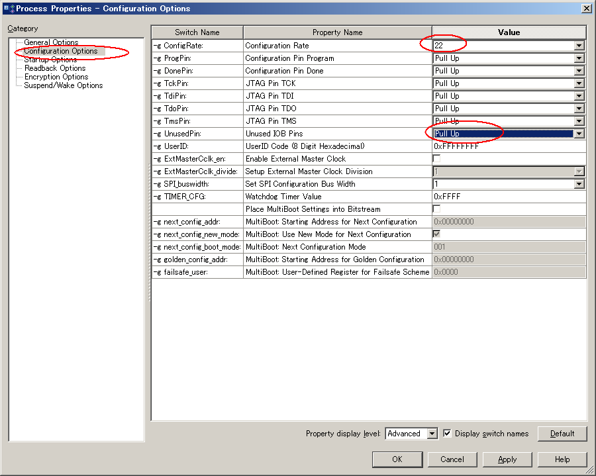Image resolution: width=596 pixels, height=476 pixels.
Task: Click the Watchdog Timer Value field
Action: point(508,197)
